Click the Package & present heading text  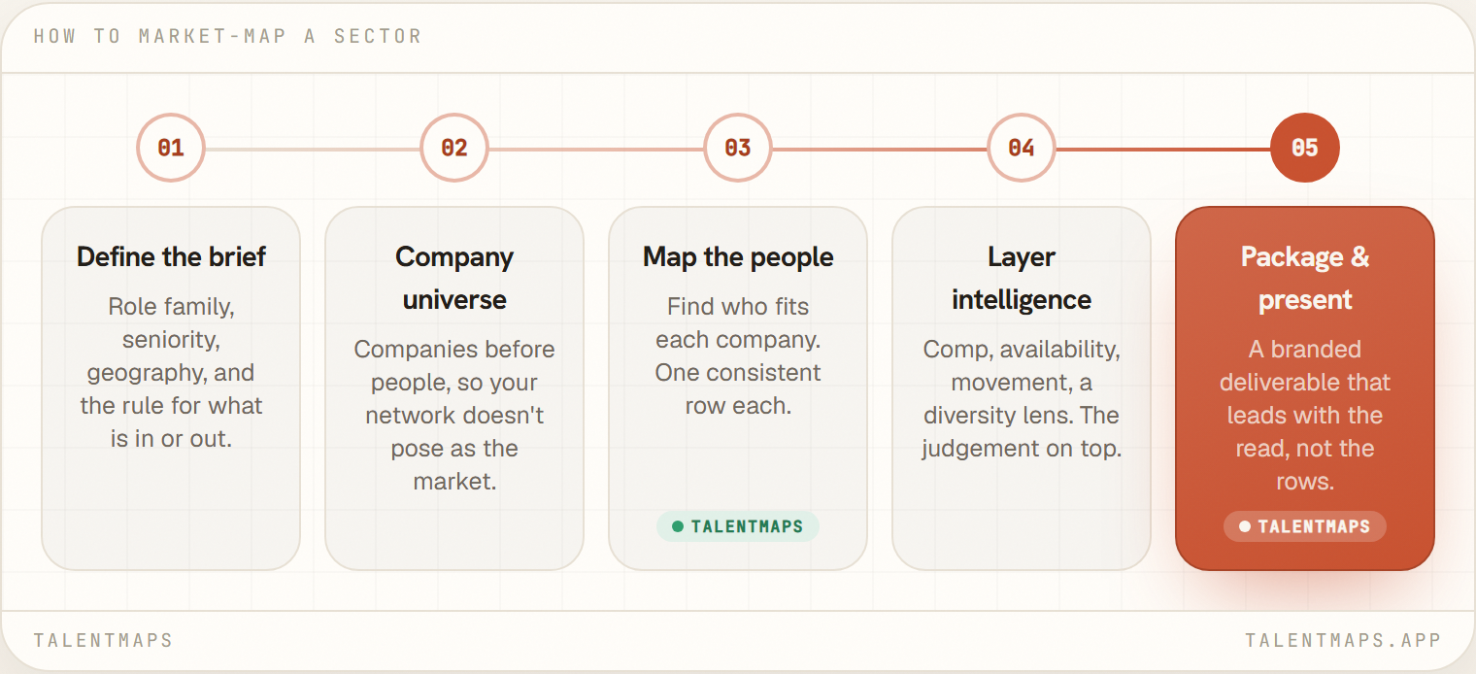click(1305, 278)
